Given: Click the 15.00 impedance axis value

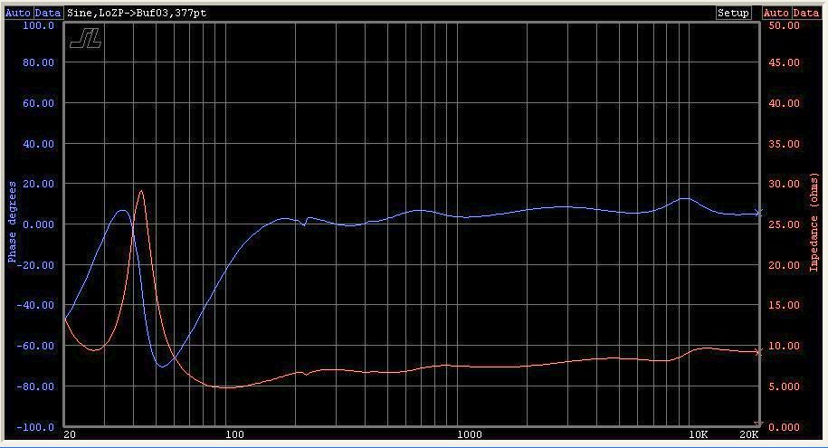Looking at the screenshot, I should 785,305.
